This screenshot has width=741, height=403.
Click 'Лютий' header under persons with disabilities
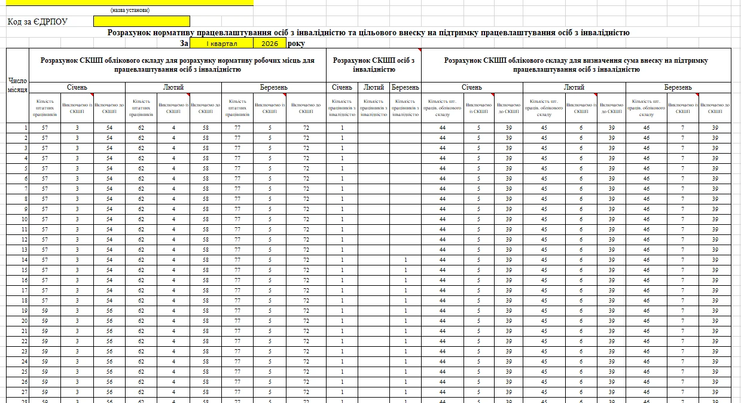pos(374,87)
